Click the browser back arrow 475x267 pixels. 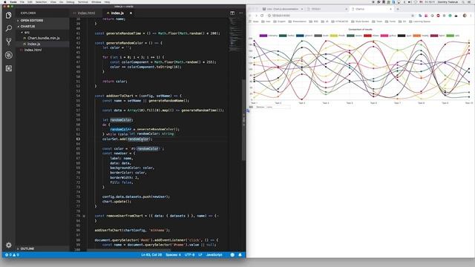click(250, 16)
